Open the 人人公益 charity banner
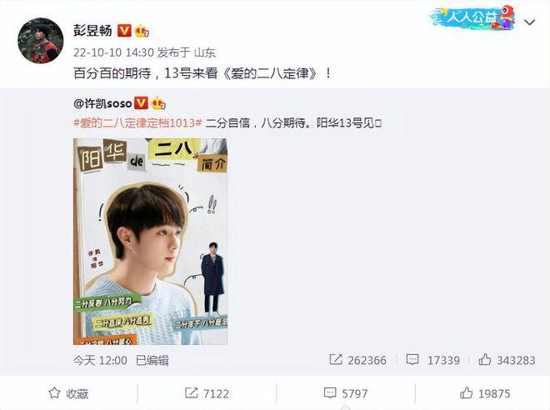 click(472, 17)
